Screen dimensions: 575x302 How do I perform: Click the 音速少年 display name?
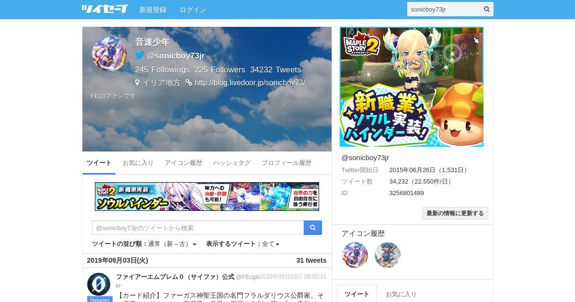coord(152,42)
